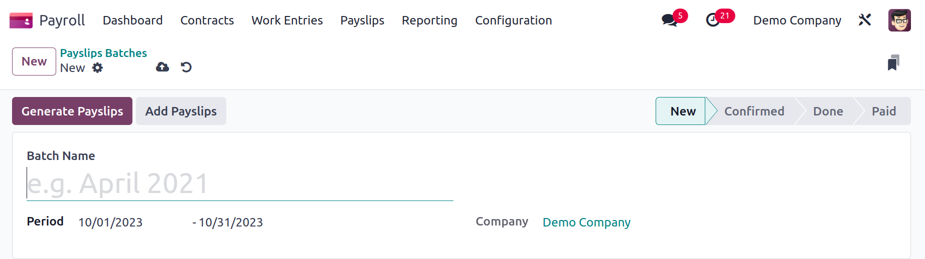925x259 pixels.
Task: Open the period start date 10/01/2023
Action: pyautogui.click(x=110, y=222)
